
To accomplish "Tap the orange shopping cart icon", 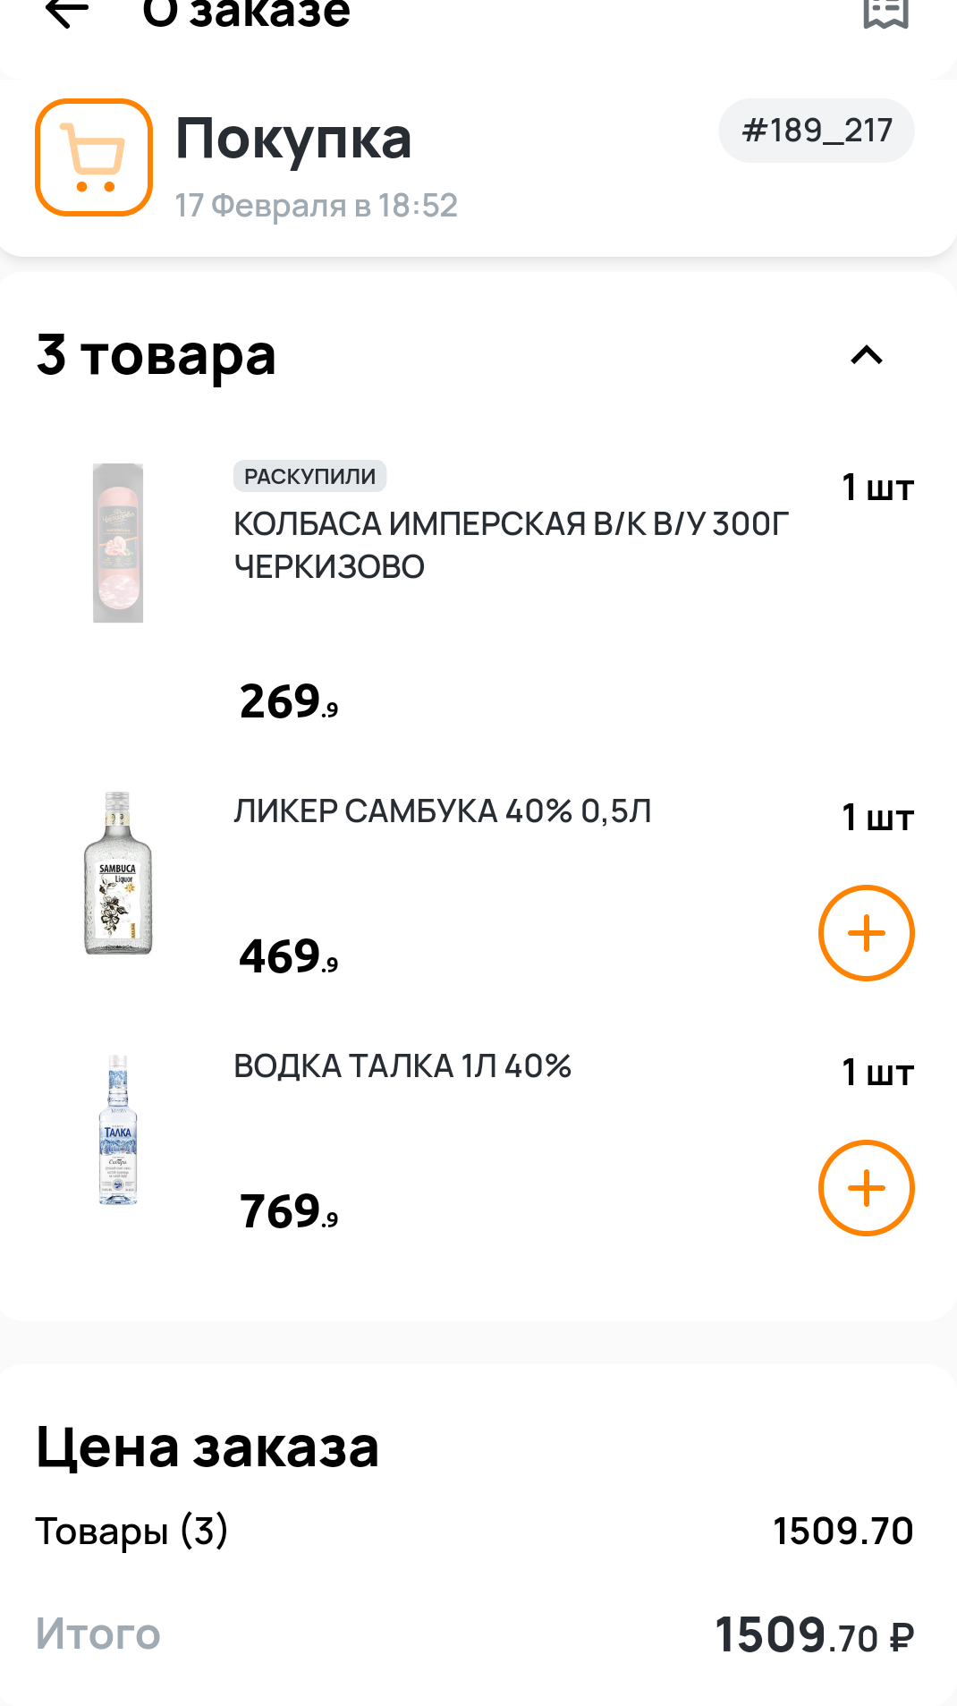I will tap(94, 157).
